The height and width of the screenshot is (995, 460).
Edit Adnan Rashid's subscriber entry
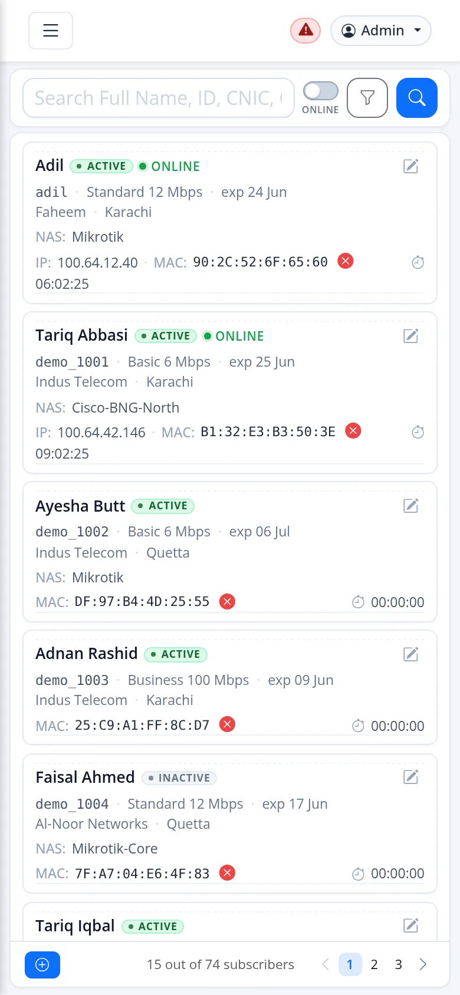click(x=411, y=654)
